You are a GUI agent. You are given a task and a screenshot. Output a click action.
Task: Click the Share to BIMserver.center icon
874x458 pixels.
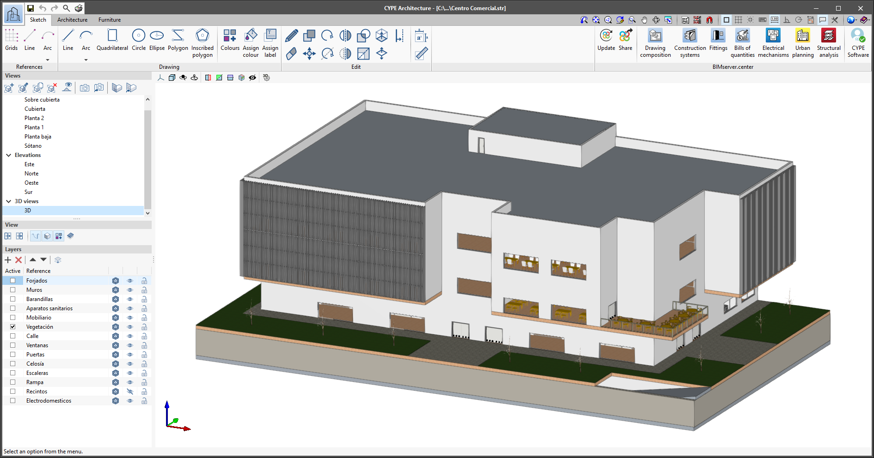point(625,40)
